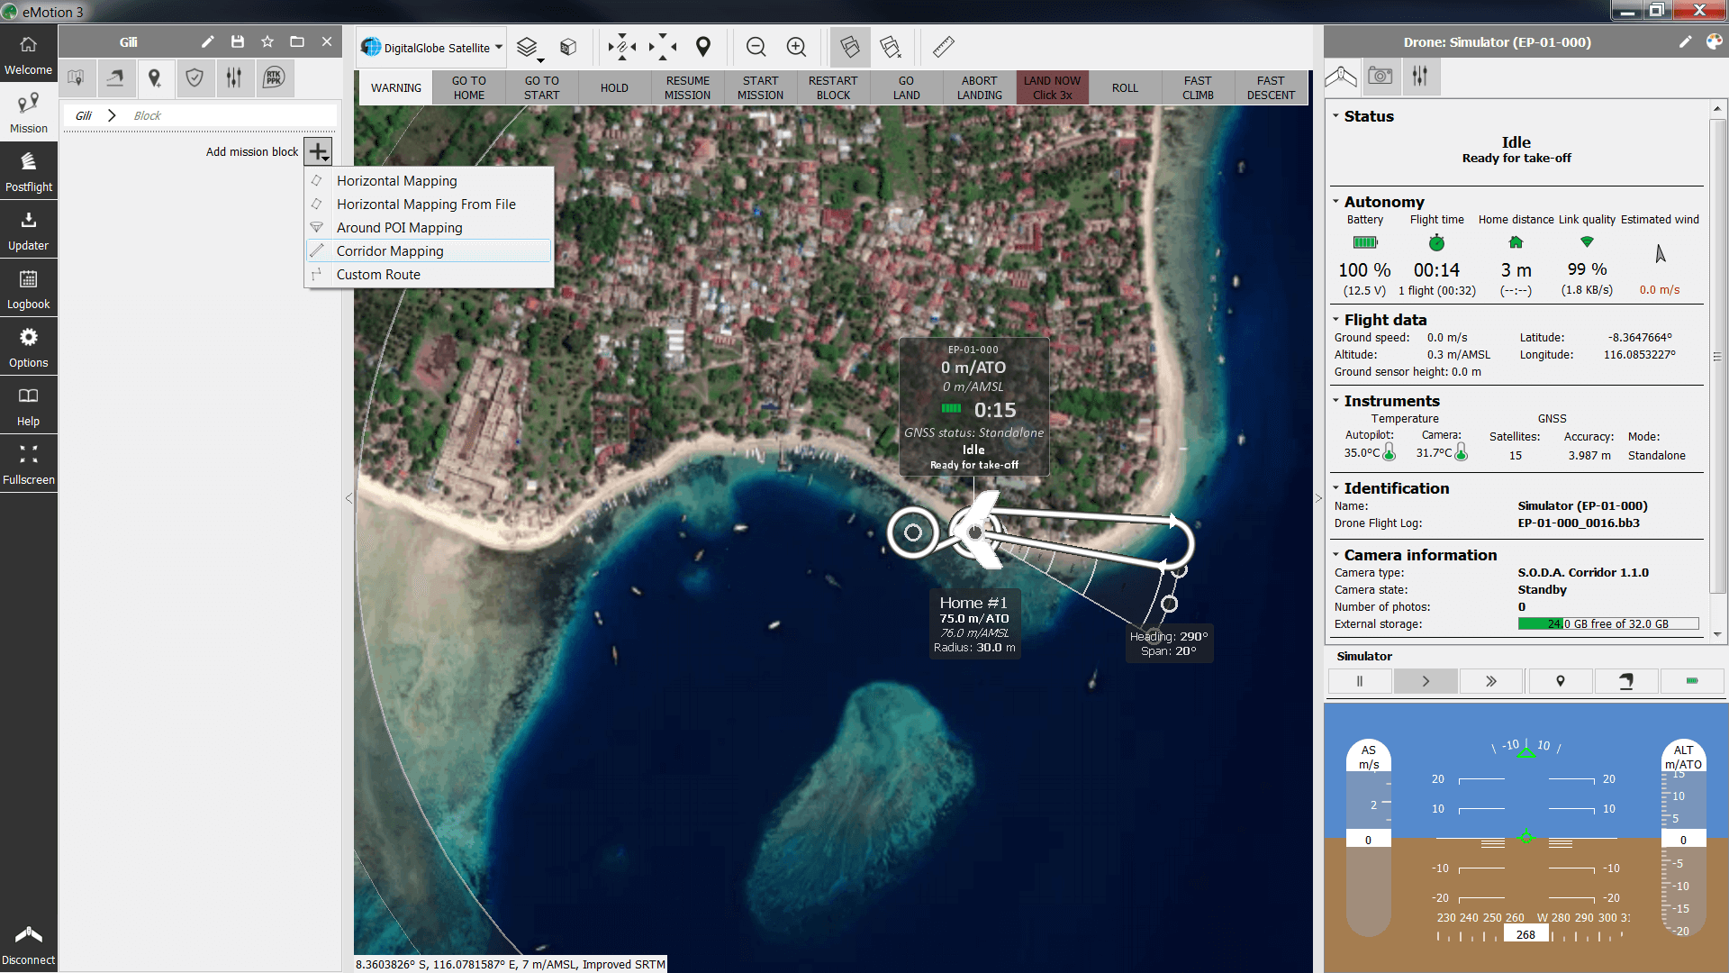The width and height of the screenshot is (1729, 973).
Task: Open the RTK/PPK settings icon
Action: [274, 78]
